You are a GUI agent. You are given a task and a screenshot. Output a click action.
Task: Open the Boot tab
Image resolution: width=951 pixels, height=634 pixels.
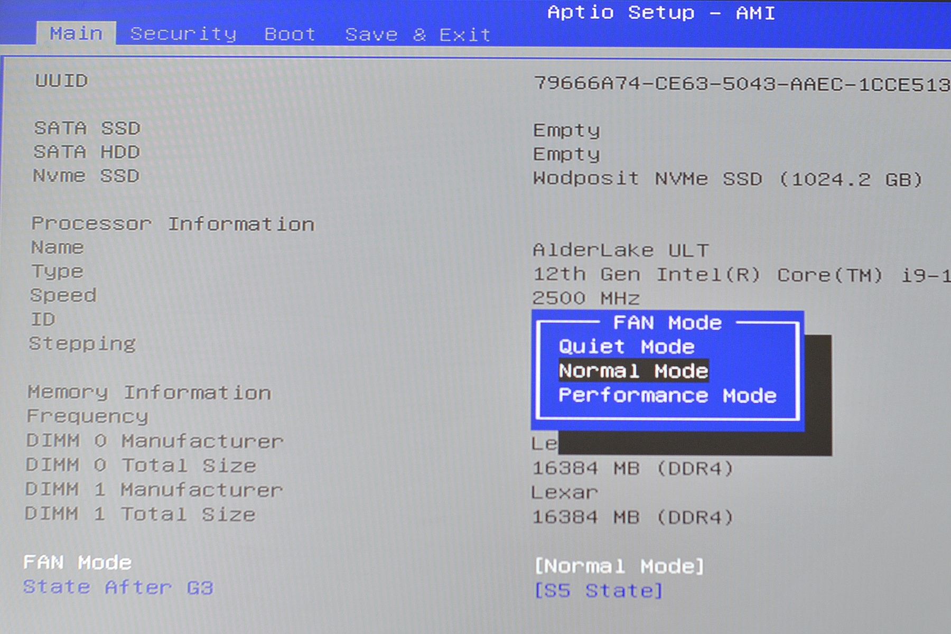(x=290, y=34)
